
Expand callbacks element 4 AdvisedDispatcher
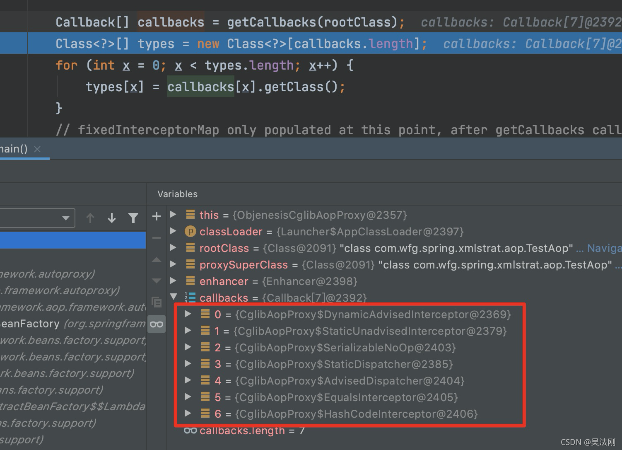point(188,380)
